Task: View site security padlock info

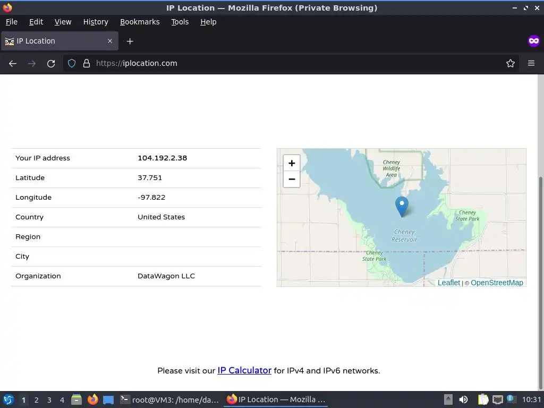Action: 87,64
